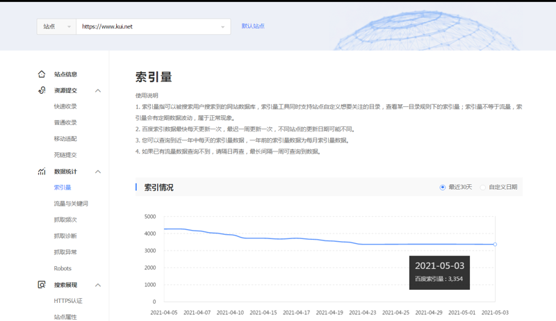The image size is (556, 321).
Task: Click the 搜索展现 search icon
Action: point(42,285)
